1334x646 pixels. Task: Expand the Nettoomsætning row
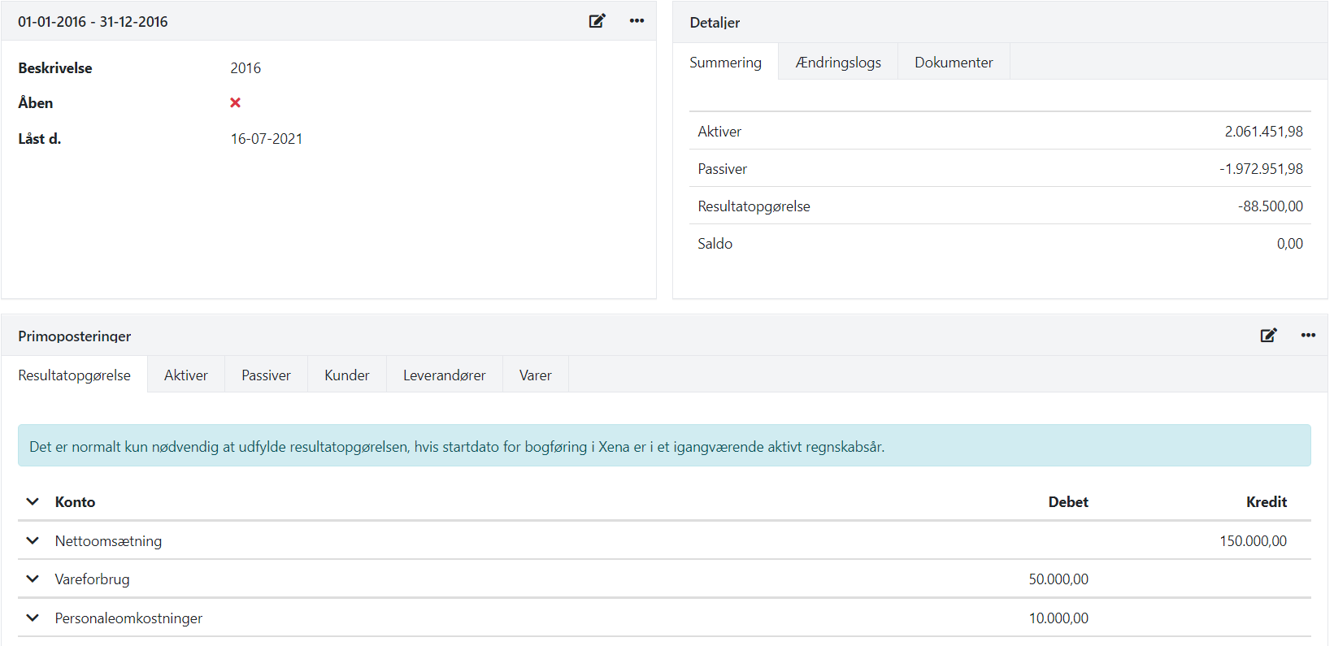tap(33, 540)
